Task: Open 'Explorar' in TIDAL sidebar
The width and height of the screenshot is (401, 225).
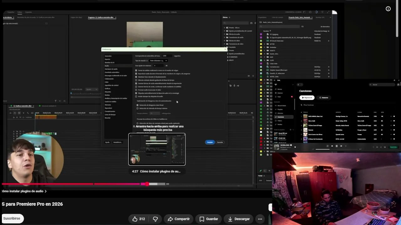Action: [280, 93]
